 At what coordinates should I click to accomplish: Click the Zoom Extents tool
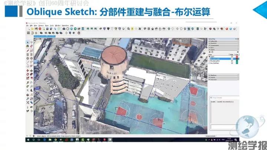coord(28,102)
